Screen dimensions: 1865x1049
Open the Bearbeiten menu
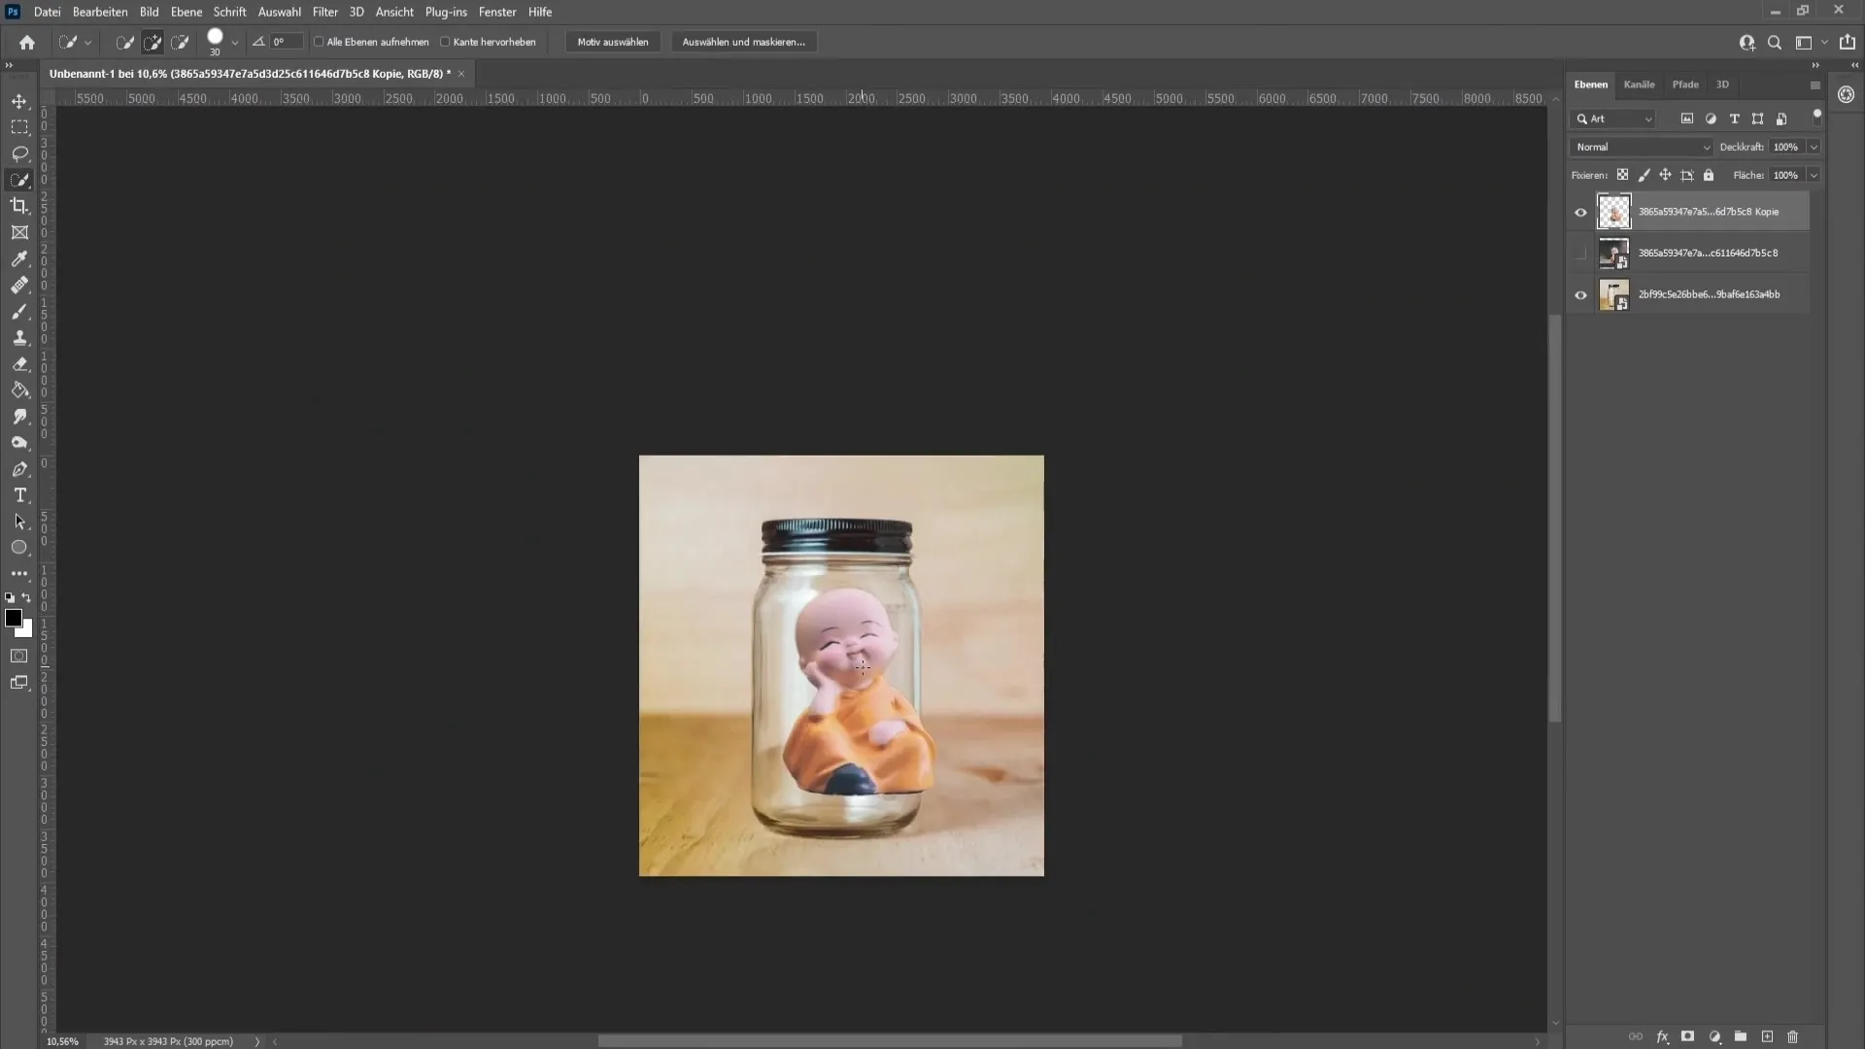[100, 12]
